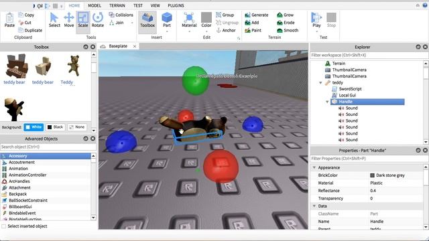Select the Add terrain tool
429x241 pixels.
pos(252,23)
